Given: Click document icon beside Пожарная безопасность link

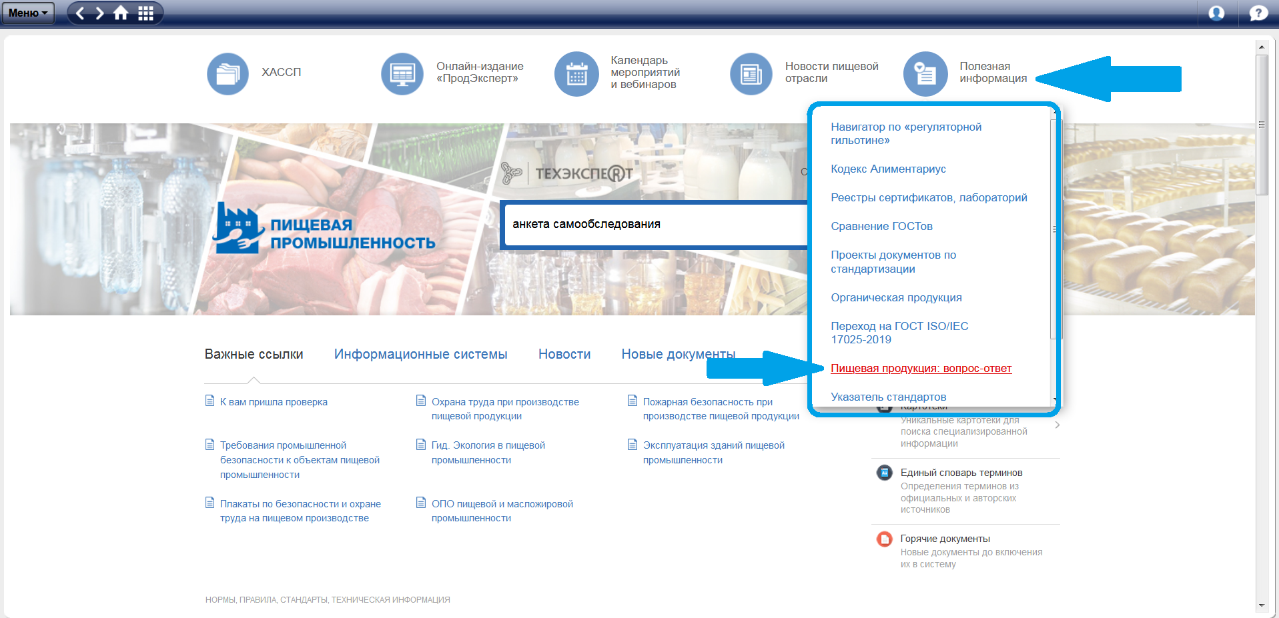Looking at the screenshot, I should click(632, 401).
